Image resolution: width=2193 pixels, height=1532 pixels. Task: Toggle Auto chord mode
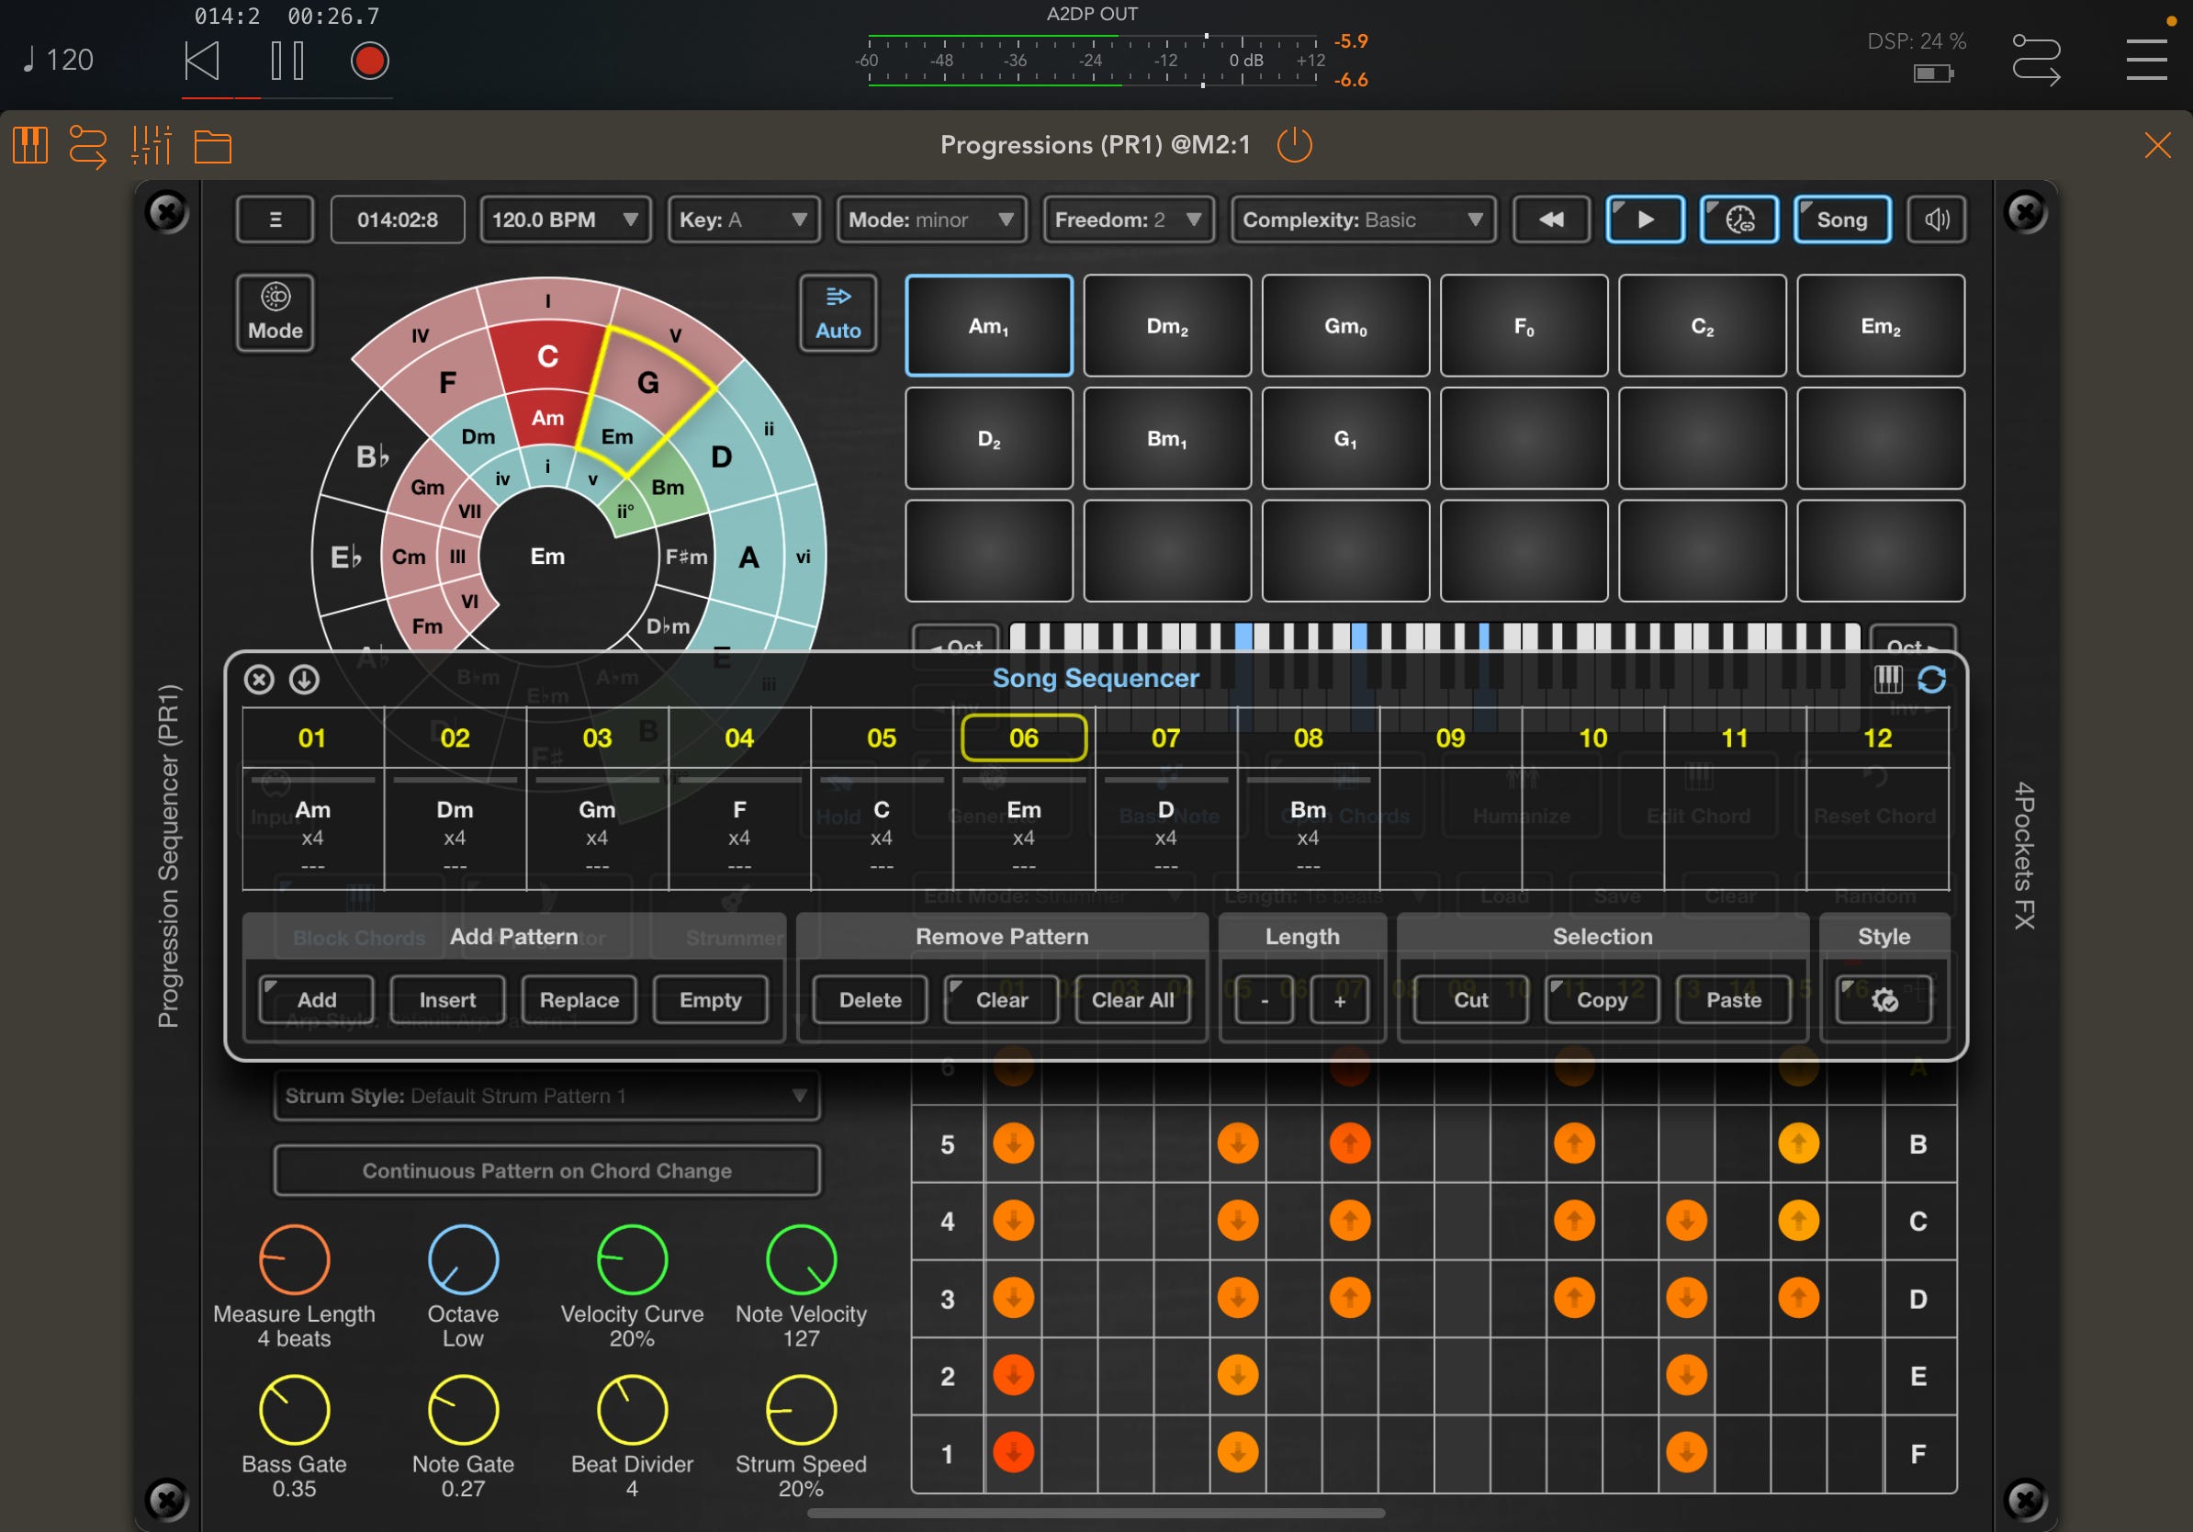[838, 312]
